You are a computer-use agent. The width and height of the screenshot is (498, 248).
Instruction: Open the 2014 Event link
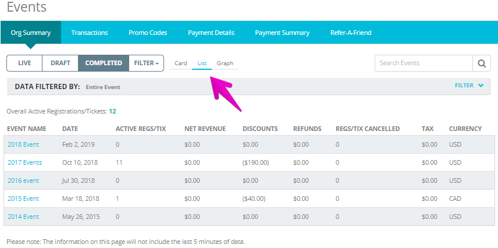pyautogui.click(x=23, y=217)
